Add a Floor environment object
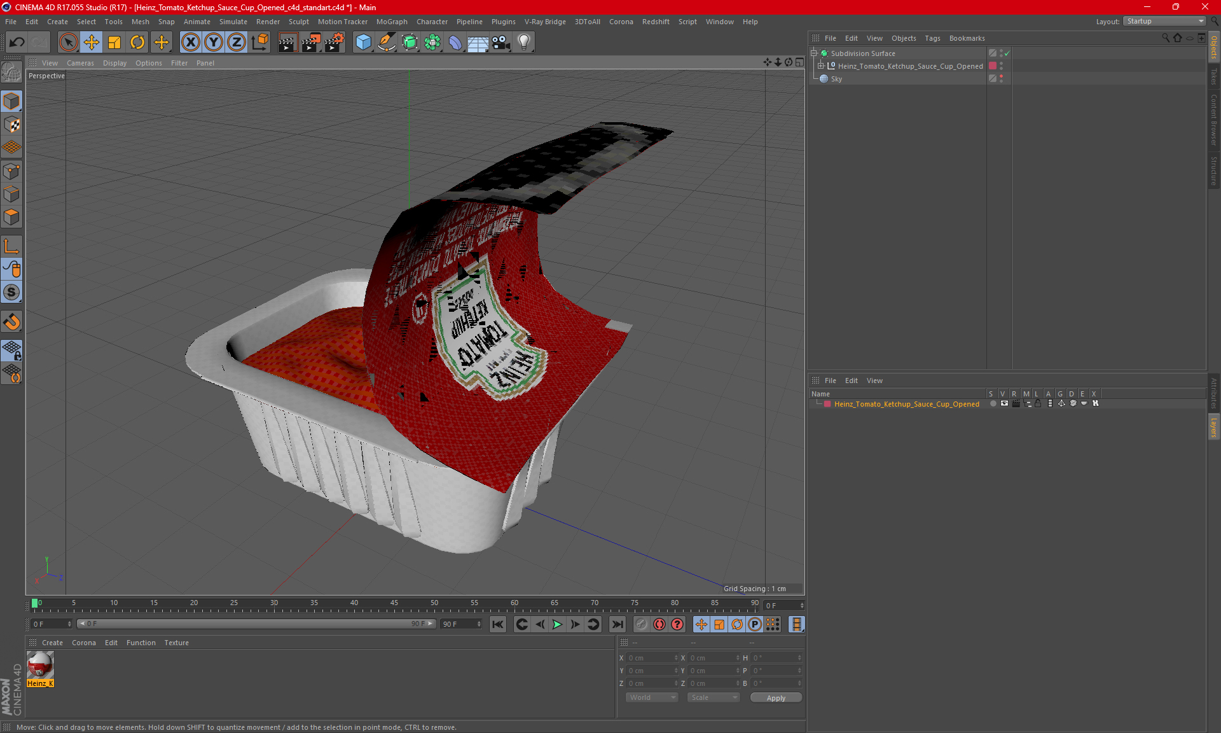The height and width of the screenshot is (733, 1221). [478, 42]
